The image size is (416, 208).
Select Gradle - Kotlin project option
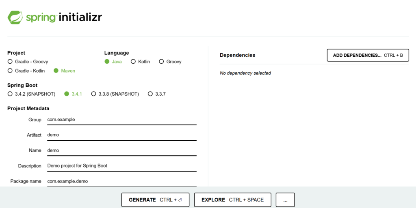26,71
